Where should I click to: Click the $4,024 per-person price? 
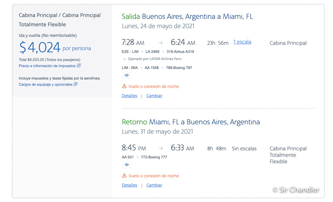(40, 48)
